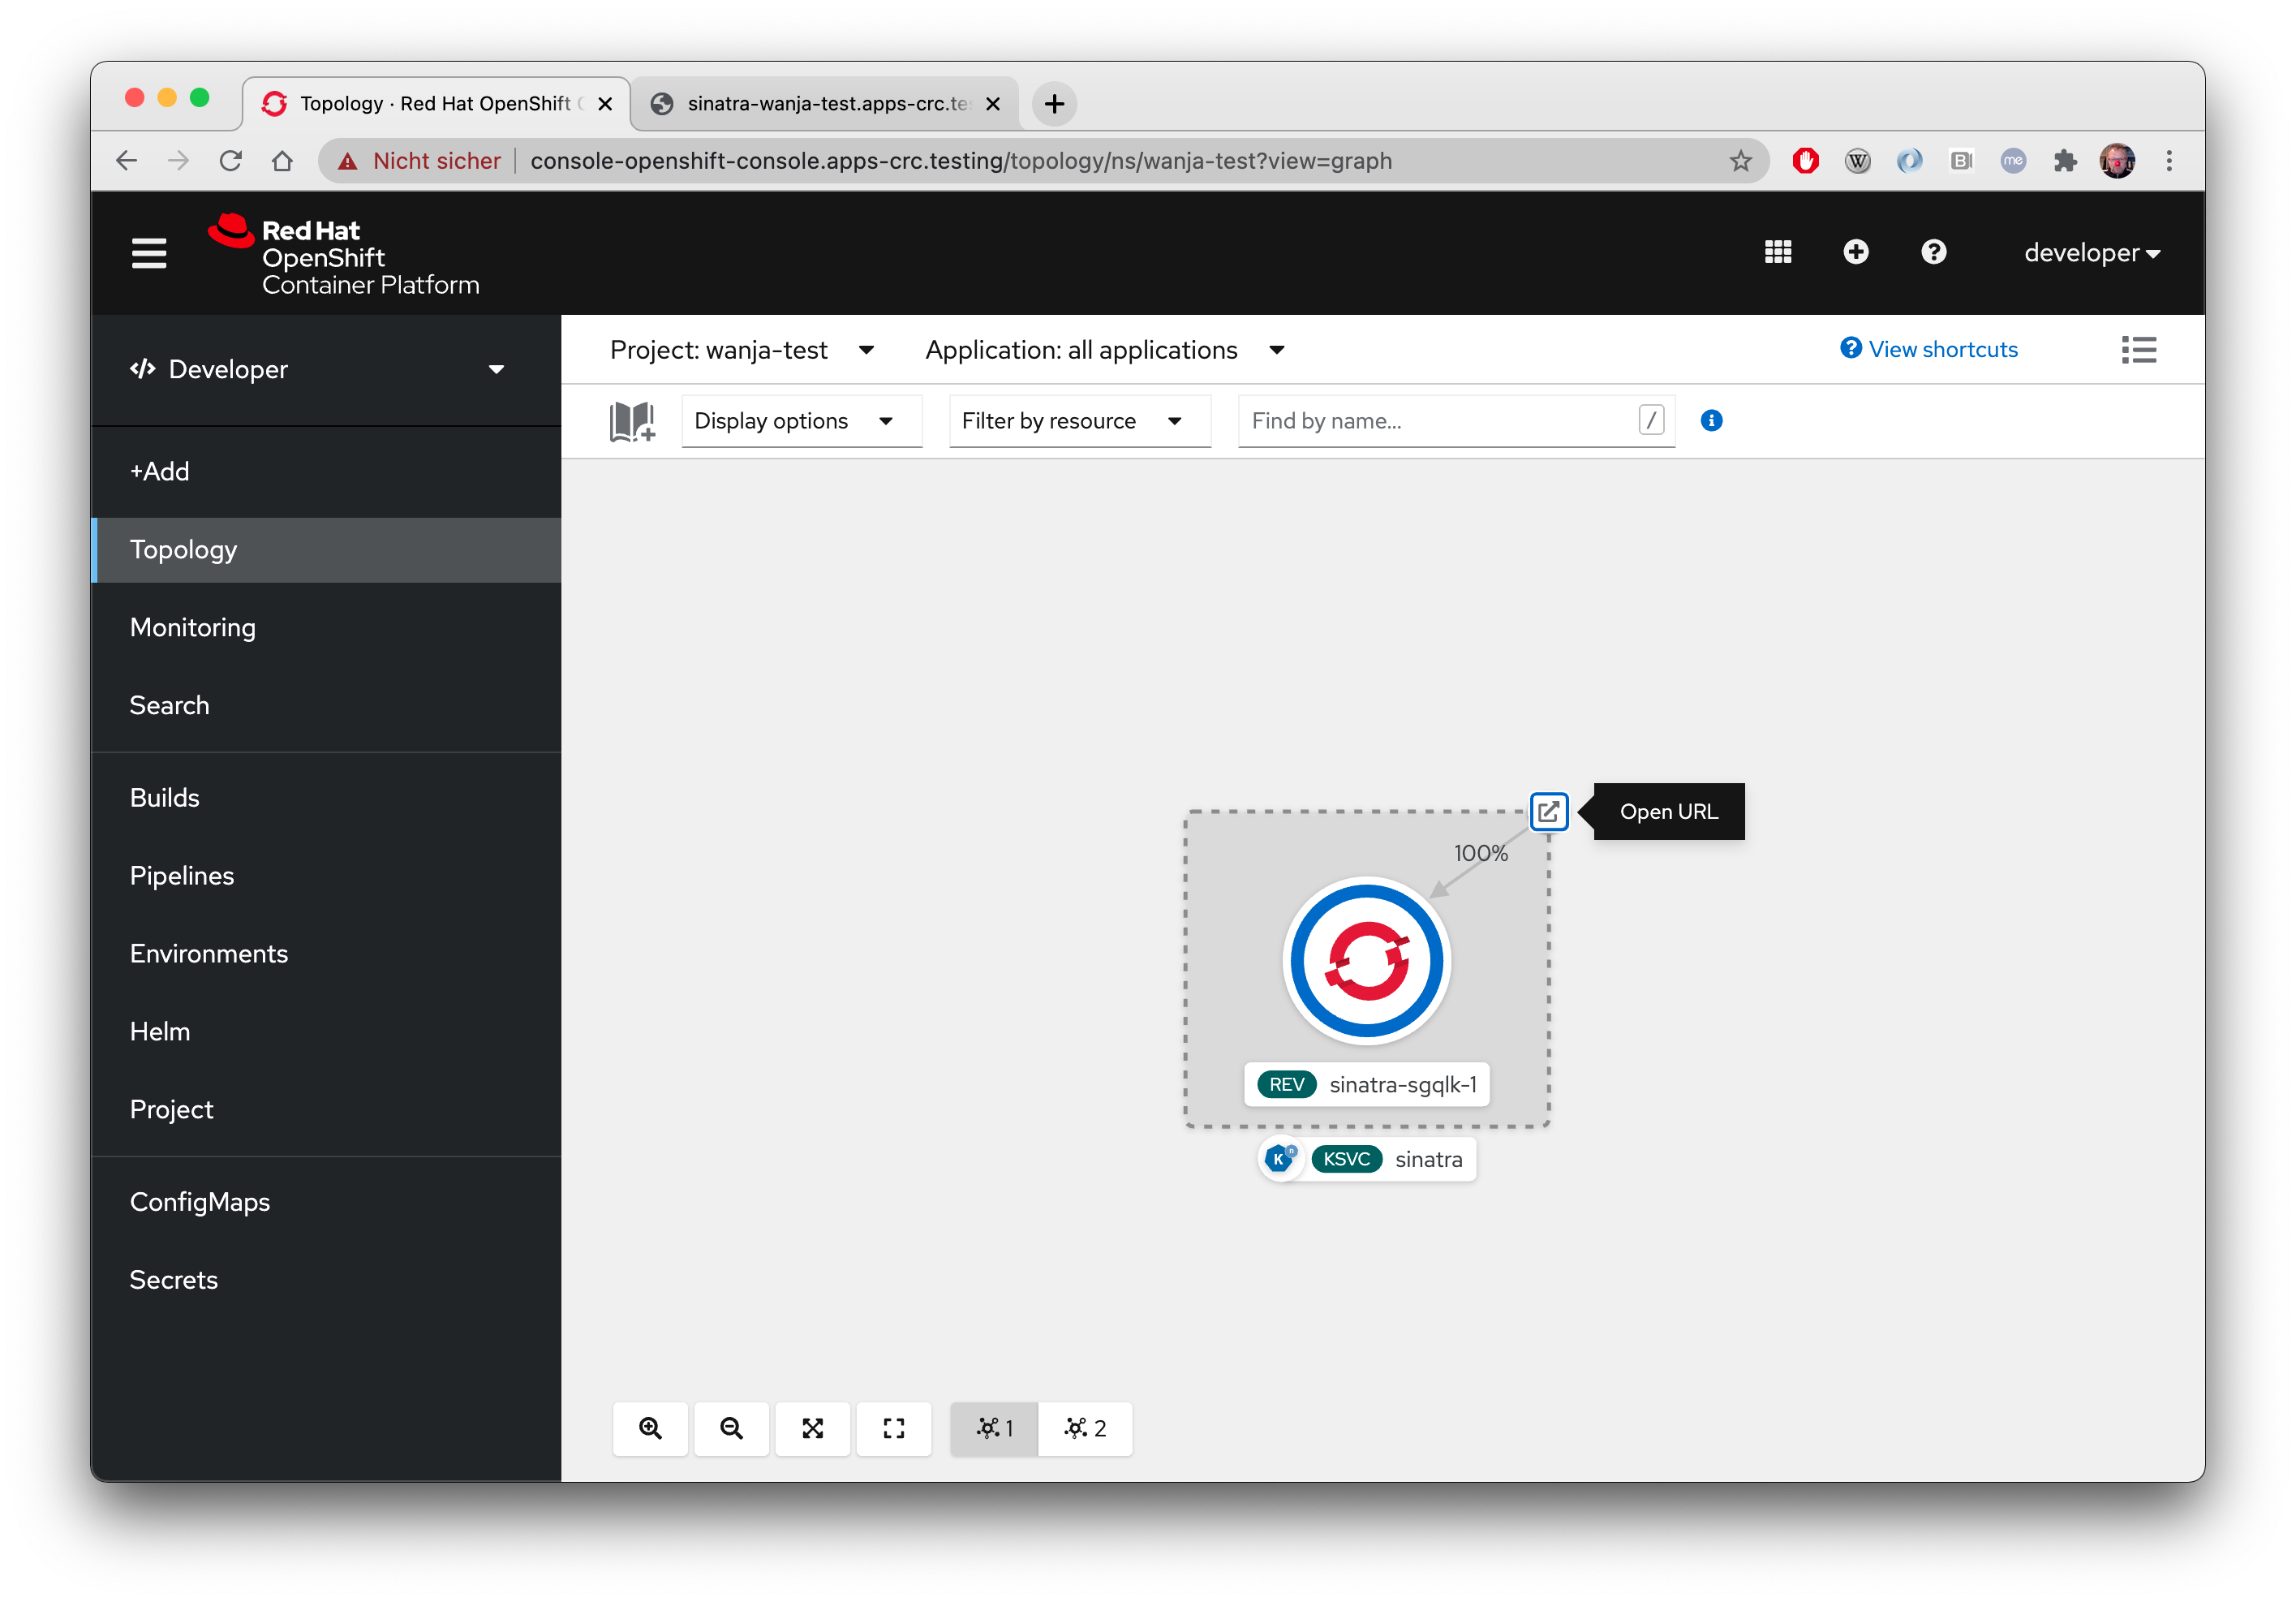Open the quick start guides icon
The image size is (2296, 1602).
[x=631, y=421]
